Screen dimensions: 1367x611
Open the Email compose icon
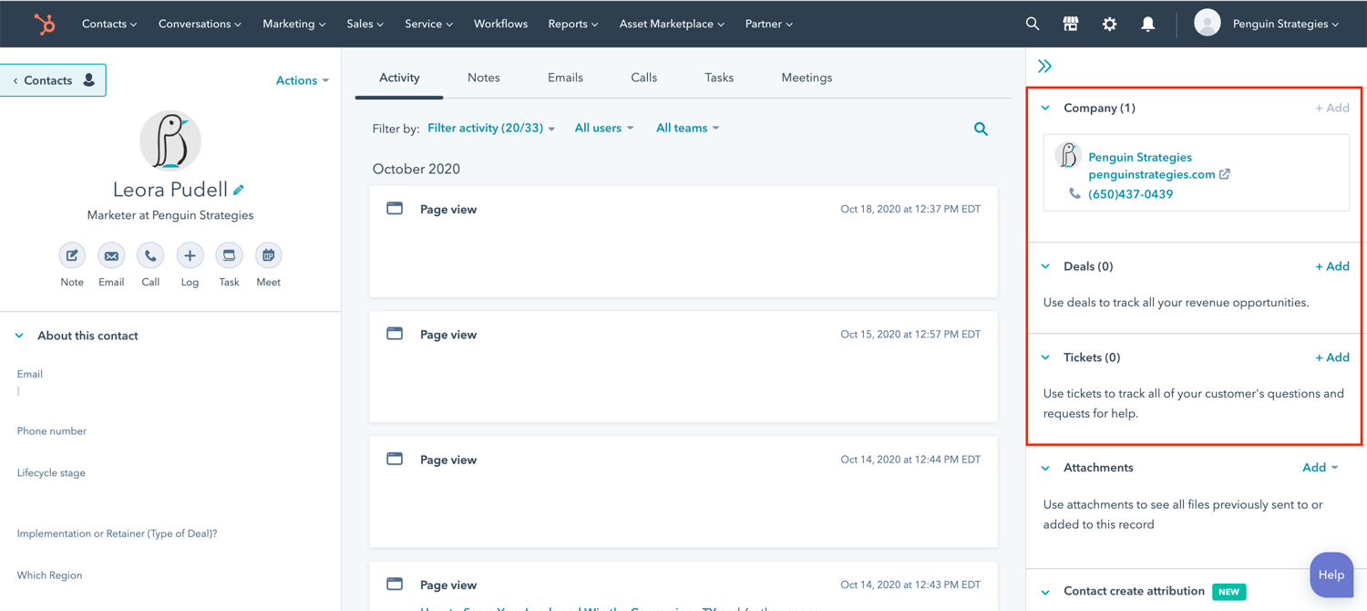click(x=111, y=256)
